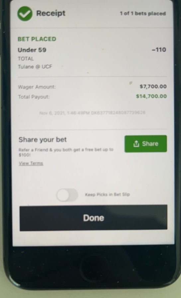Tap the green checkmark receipt icon
The width and height of the screenshot is (181, 298).
(25, 14)
